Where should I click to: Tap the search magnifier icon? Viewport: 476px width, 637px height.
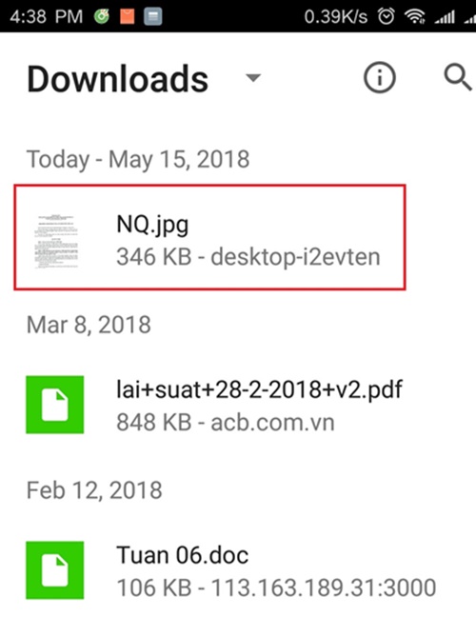pyautogui.click(x=458, y=77)
